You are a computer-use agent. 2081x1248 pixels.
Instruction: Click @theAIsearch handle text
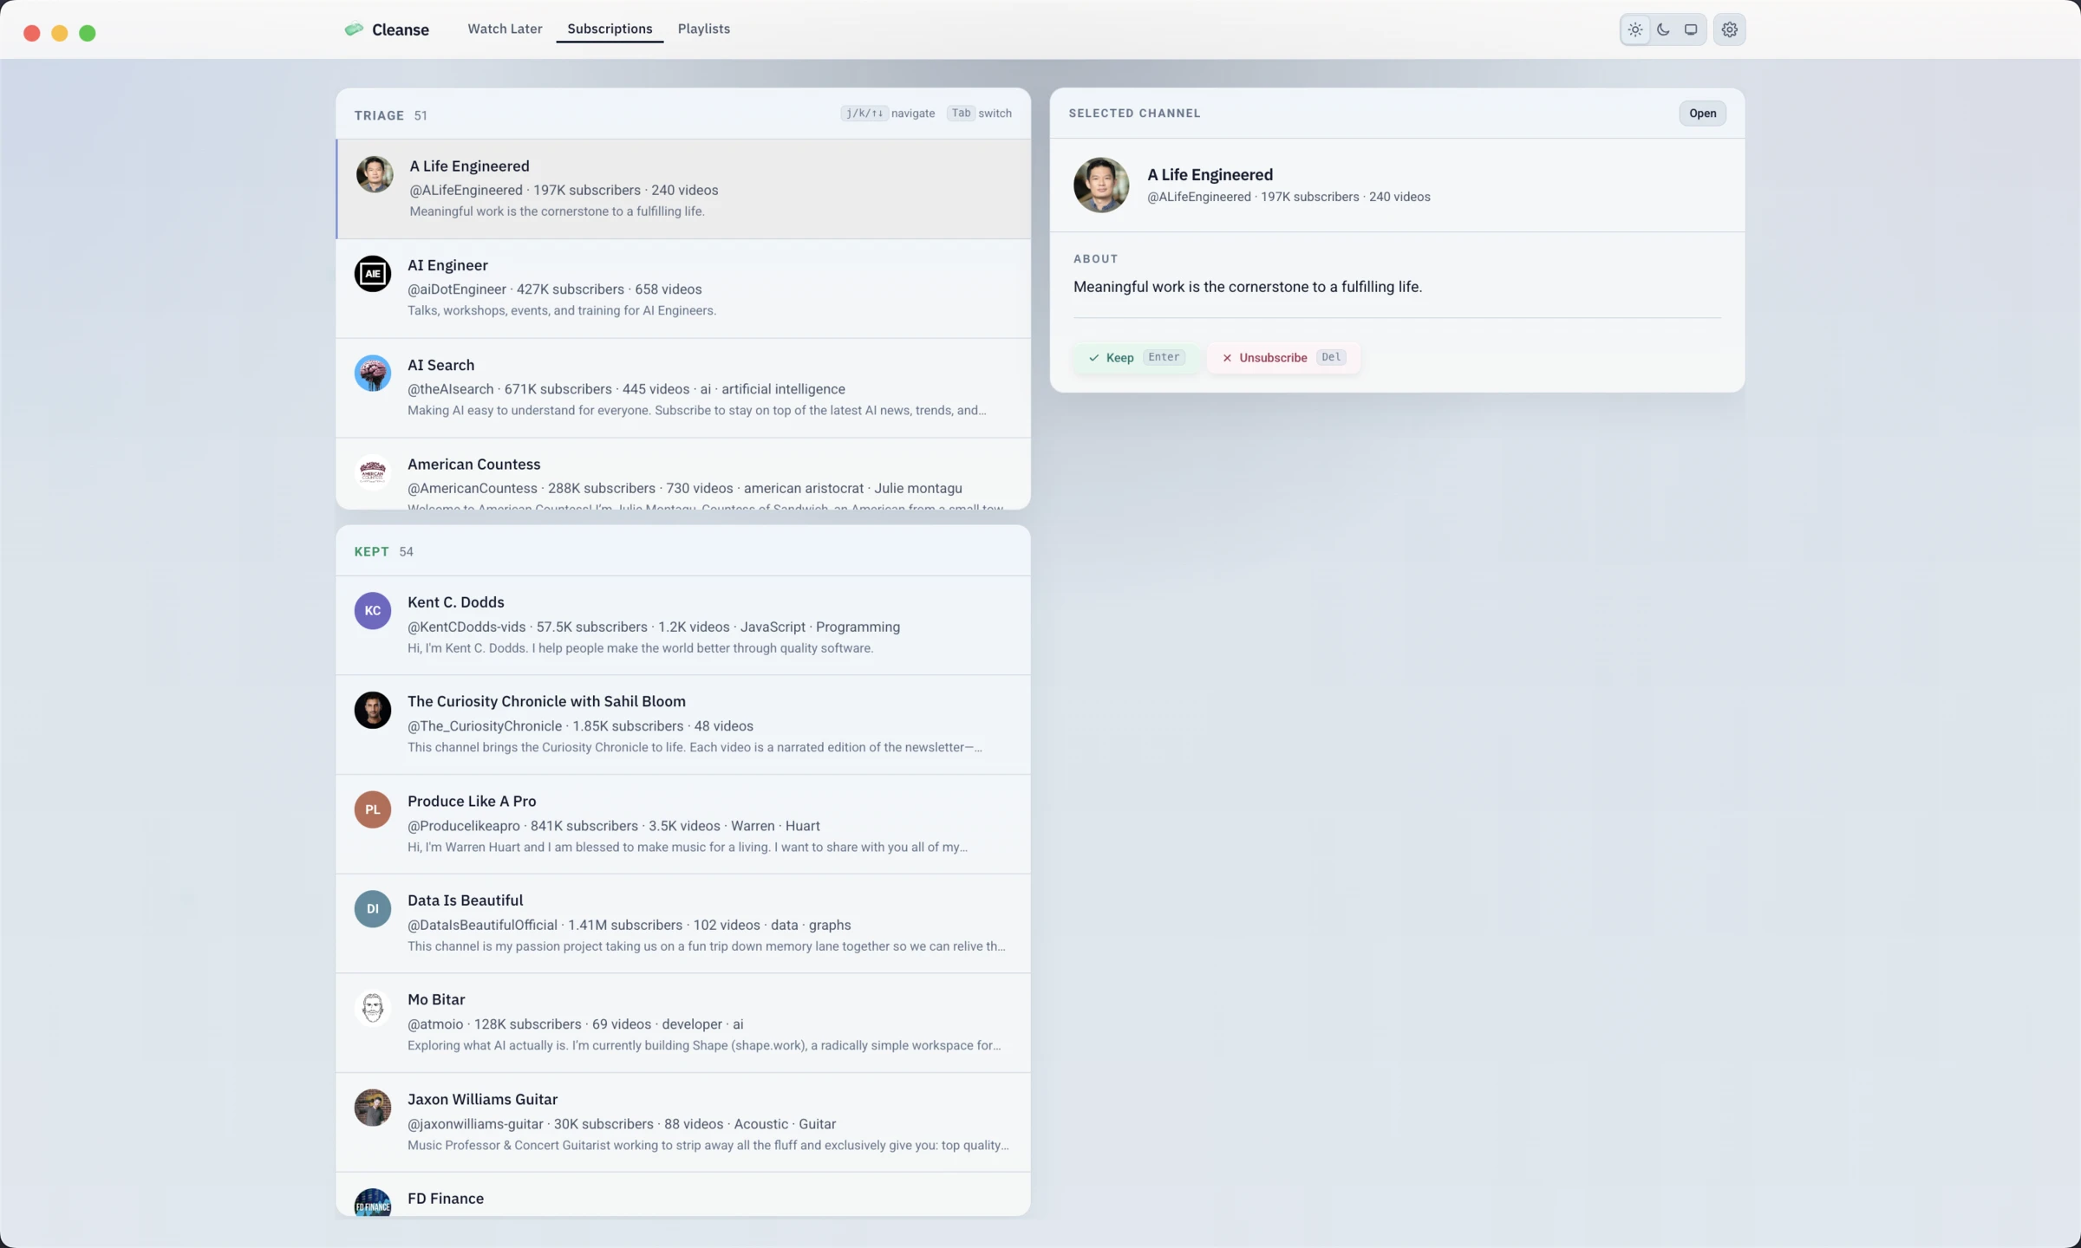[x=451, y=389]
